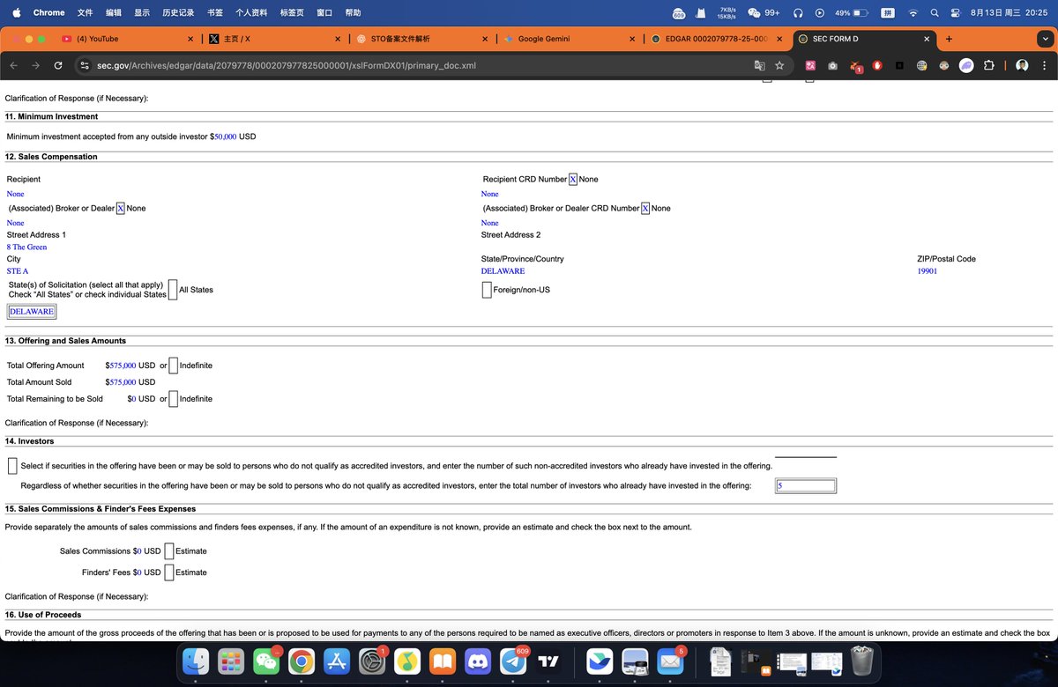
Task: Open Finder from the Dock
Action: coord(196,661)
